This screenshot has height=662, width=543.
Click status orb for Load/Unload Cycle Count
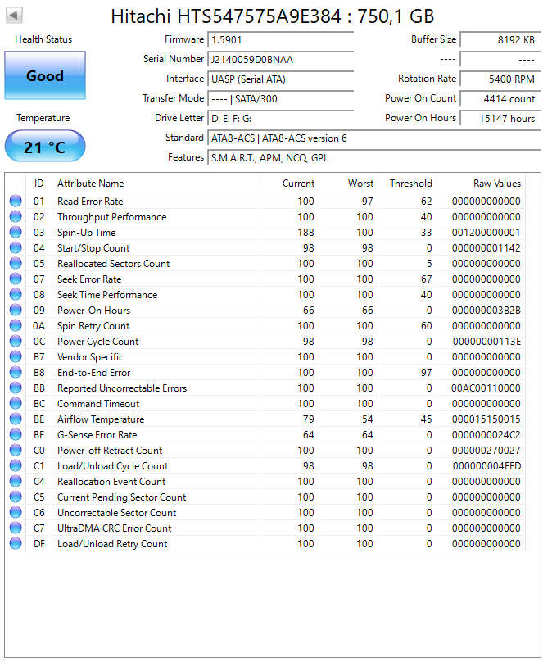(16, 465)
